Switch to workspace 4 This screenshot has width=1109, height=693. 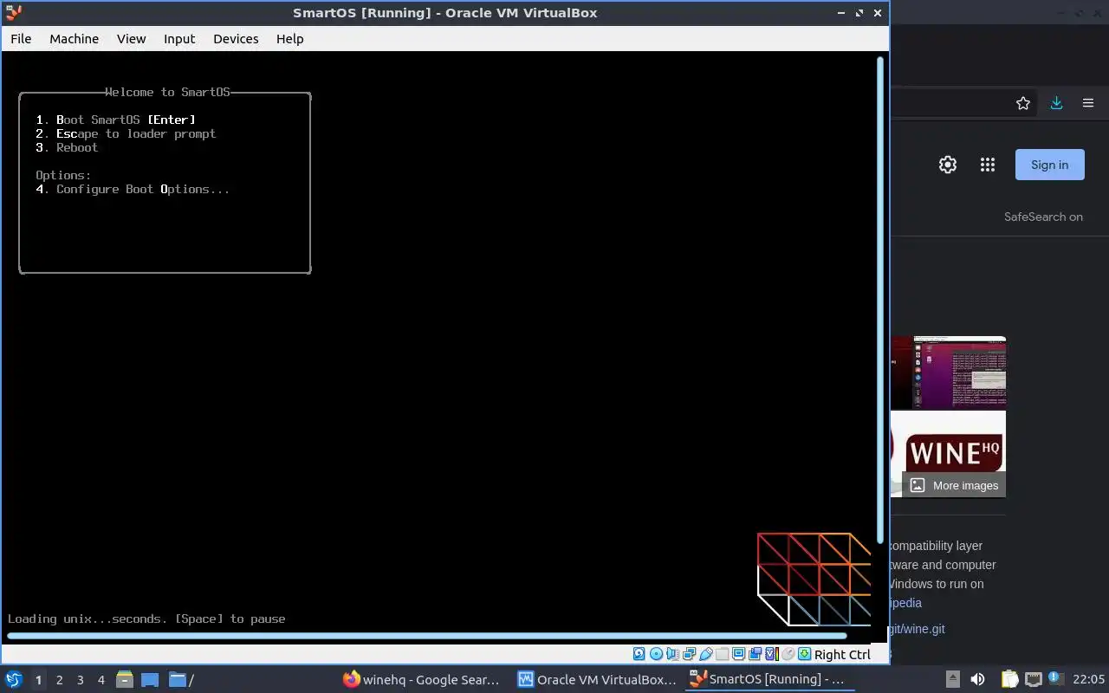coord(101,680)
